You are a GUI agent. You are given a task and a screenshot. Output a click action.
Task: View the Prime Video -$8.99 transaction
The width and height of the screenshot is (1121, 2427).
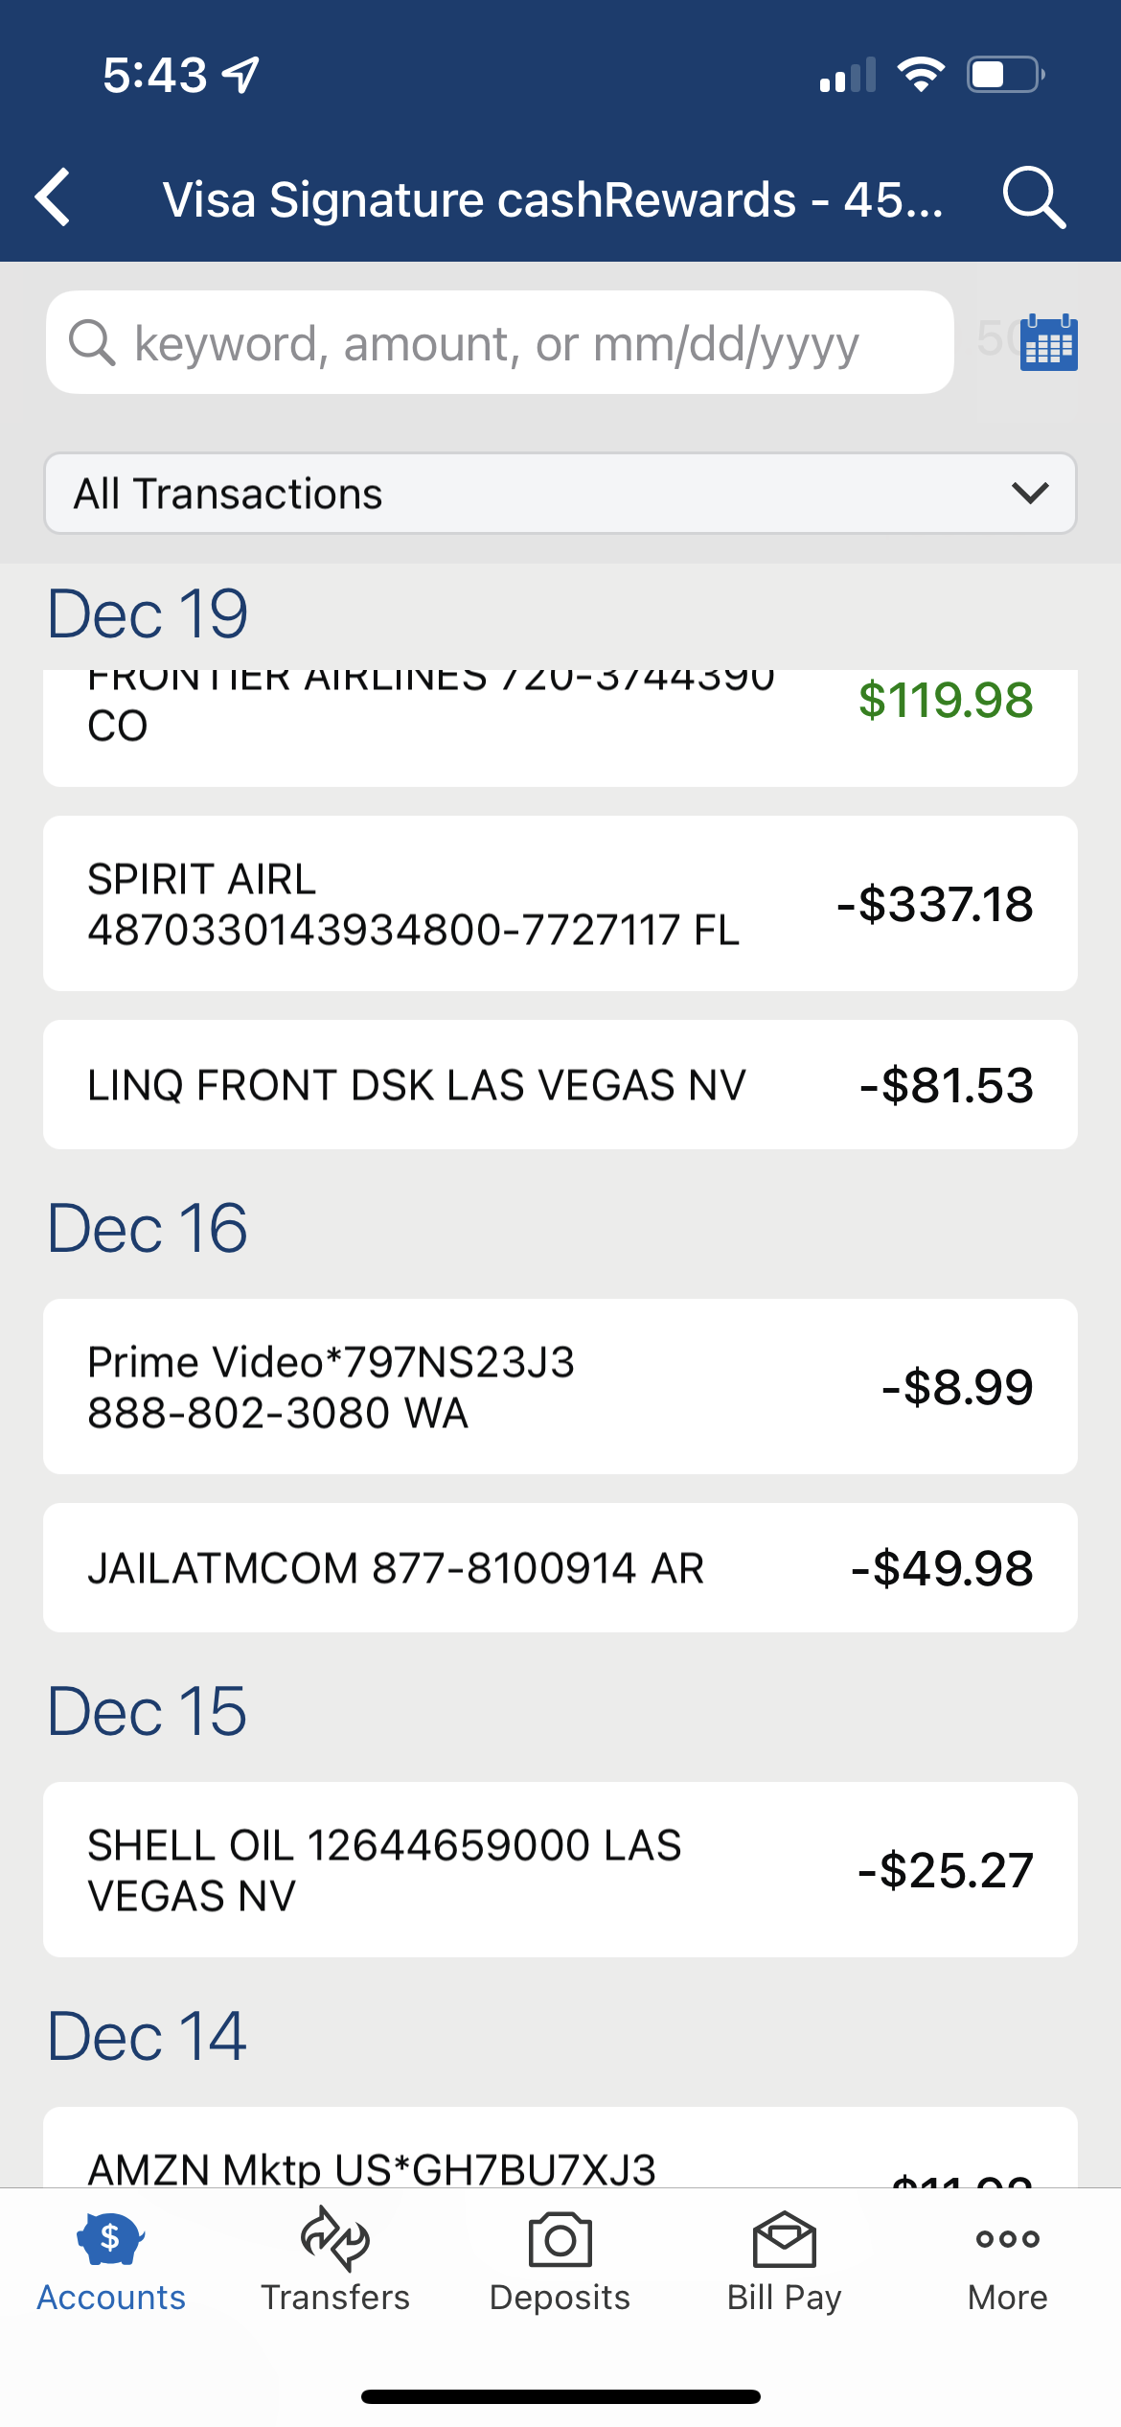click(x=560, y=1387)
